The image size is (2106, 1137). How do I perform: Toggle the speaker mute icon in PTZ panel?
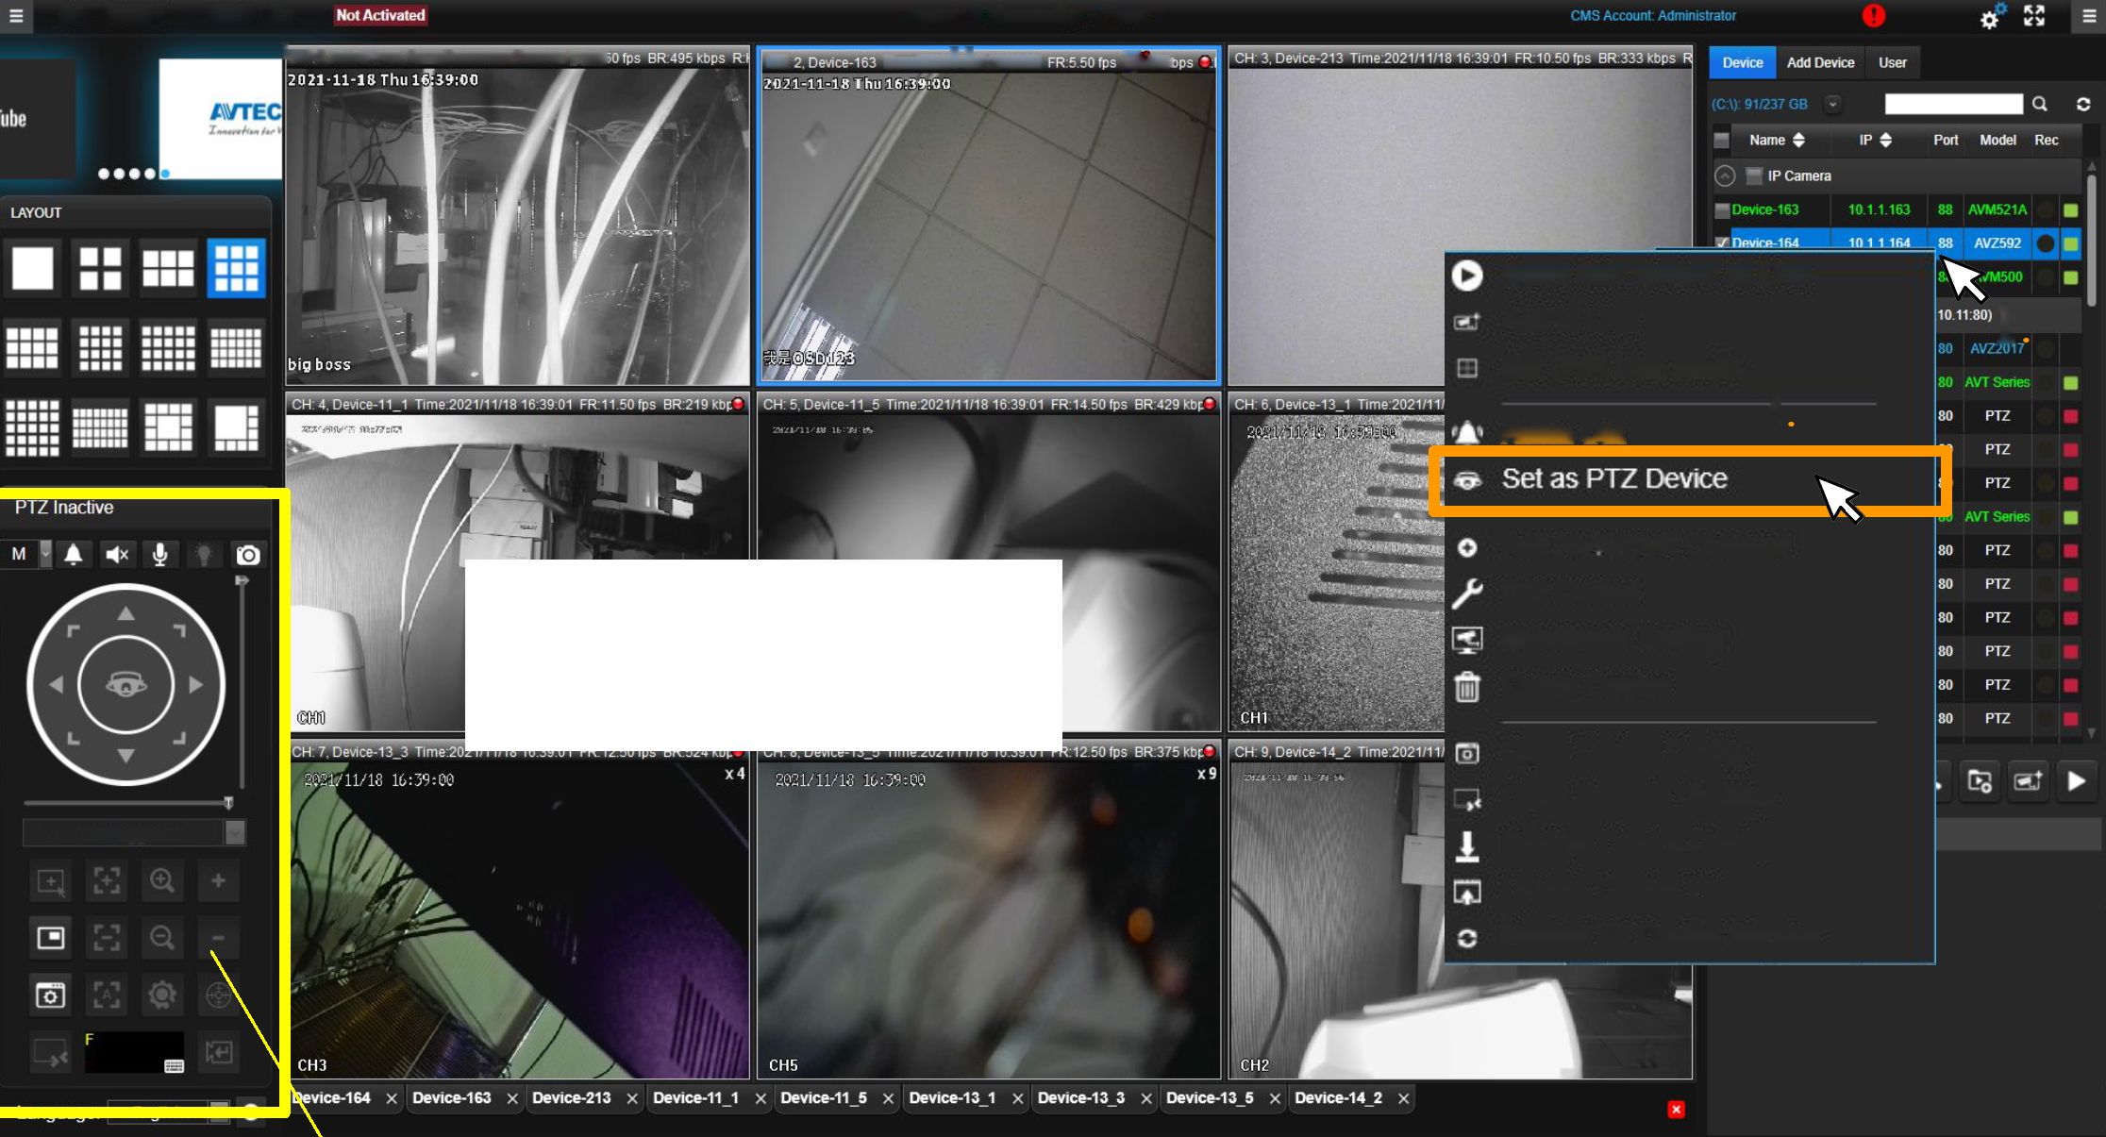(117, 555)
